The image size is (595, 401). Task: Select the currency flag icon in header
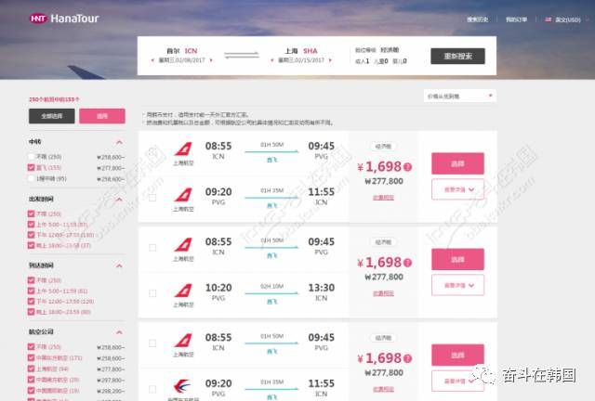click(x=548, y=19)
